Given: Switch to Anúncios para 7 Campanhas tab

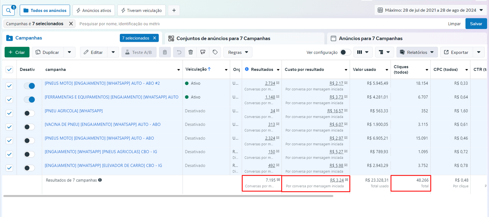Looking at the screenshot, I should tap(370, 39).
